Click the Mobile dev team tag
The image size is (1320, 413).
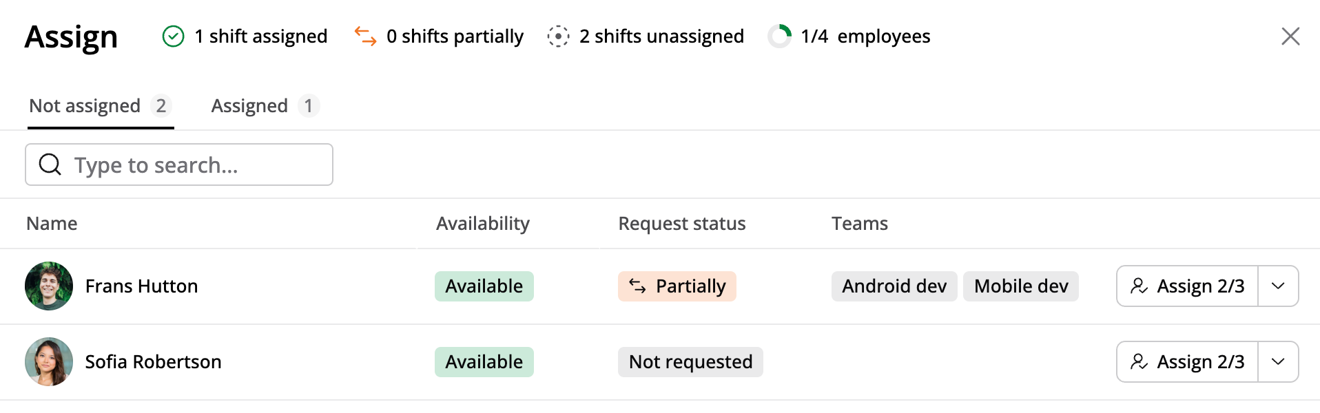tap(1020, 286)
